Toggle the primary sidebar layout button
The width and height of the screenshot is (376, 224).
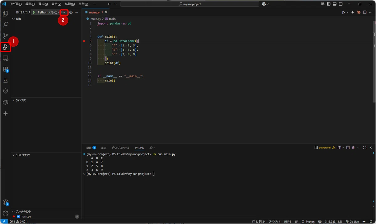tap(328, 4)
